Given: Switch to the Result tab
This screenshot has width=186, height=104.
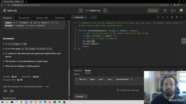Looking at the screenshot, I should pyautogui.click(x=88, y=70).
